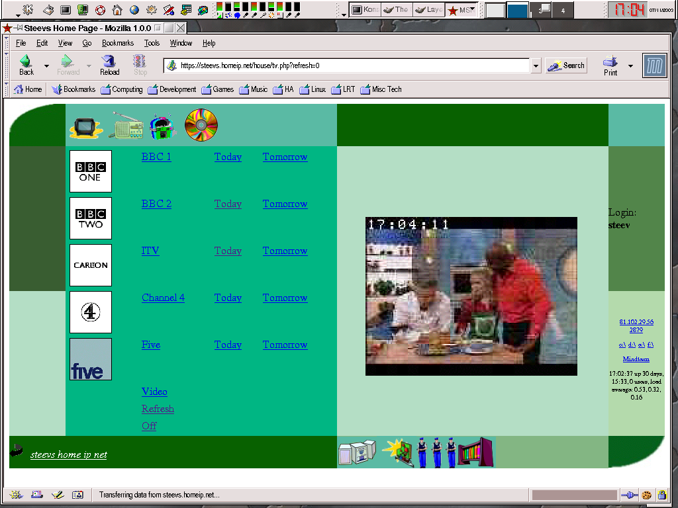Open the radio icon in page header
The width and height of the screenshot is (678, 508).
126,126
